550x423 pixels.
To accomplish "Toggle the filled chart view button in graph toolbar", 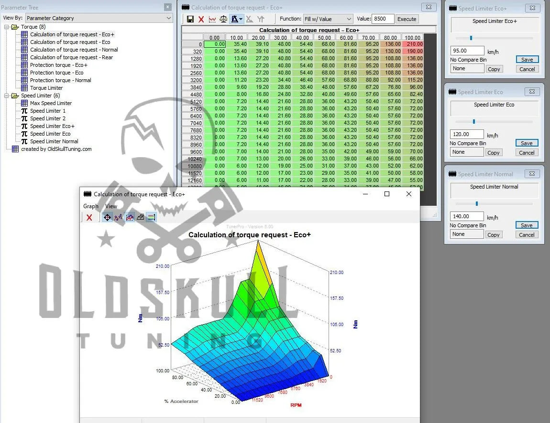I will (130, 217).
